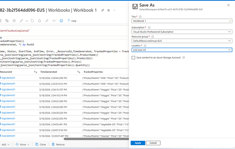Open the advanced editor code icon

(x=54, y=21)
